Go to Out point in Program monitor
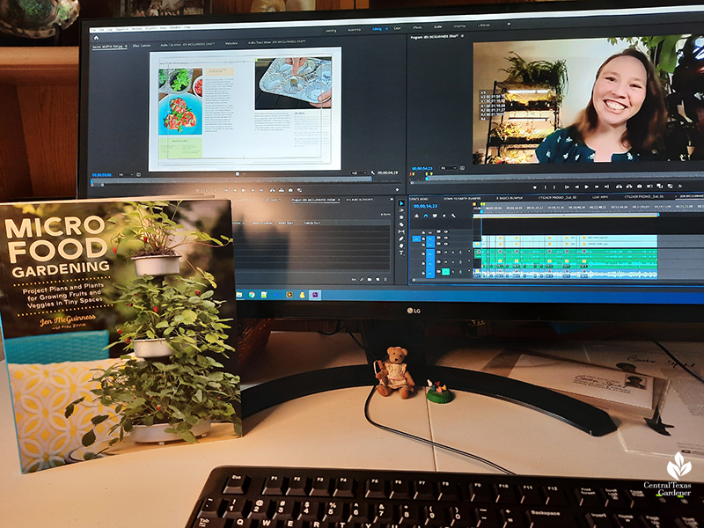The image size is (704, 528). point(606,187)
